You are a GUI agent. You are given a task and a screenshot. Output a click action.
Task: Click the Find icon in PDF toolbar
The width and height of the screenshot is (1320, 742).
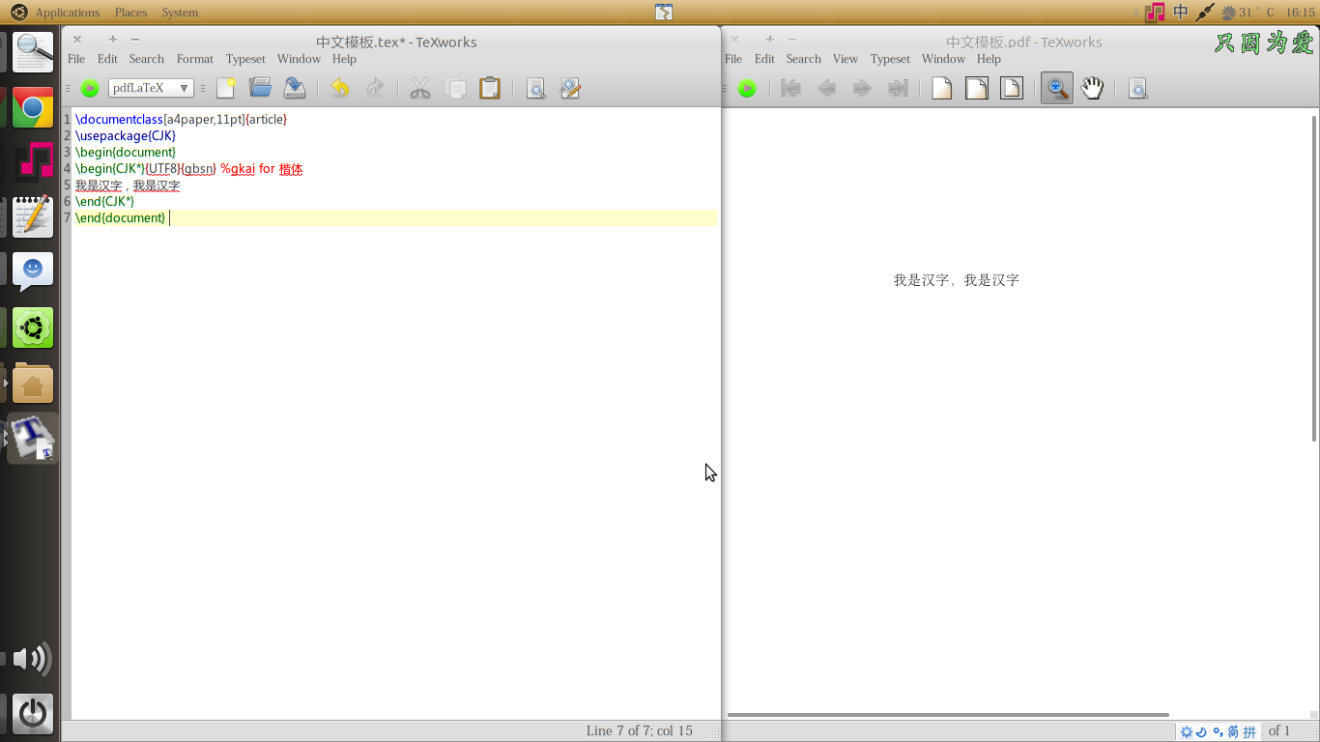pos(1138,88)
